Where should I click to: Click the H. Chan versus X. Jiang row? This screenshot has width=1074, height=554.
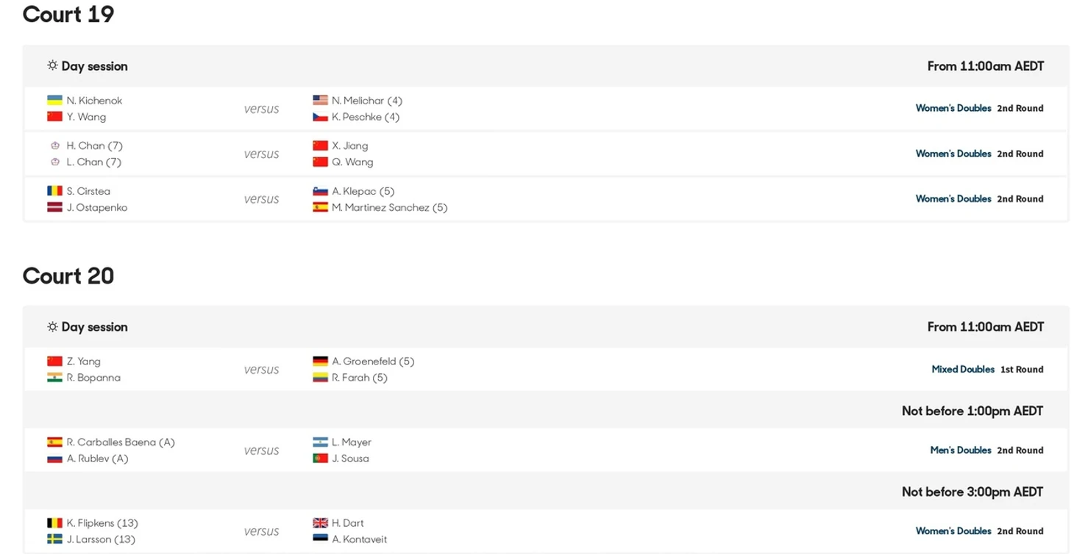click(546, 154)
